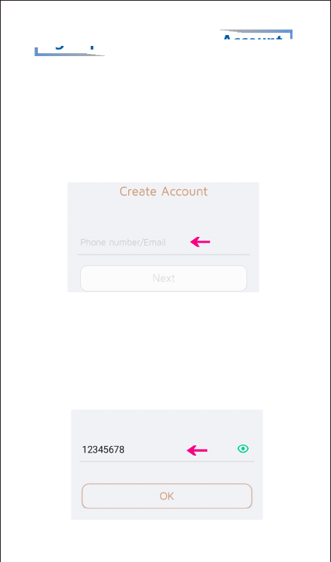Focus the Phone number/Email input field

[163, 242]
